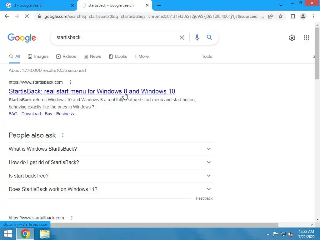Select the All results tab
The height and width of the screenshot is (240, 320).
click(14, 56)
